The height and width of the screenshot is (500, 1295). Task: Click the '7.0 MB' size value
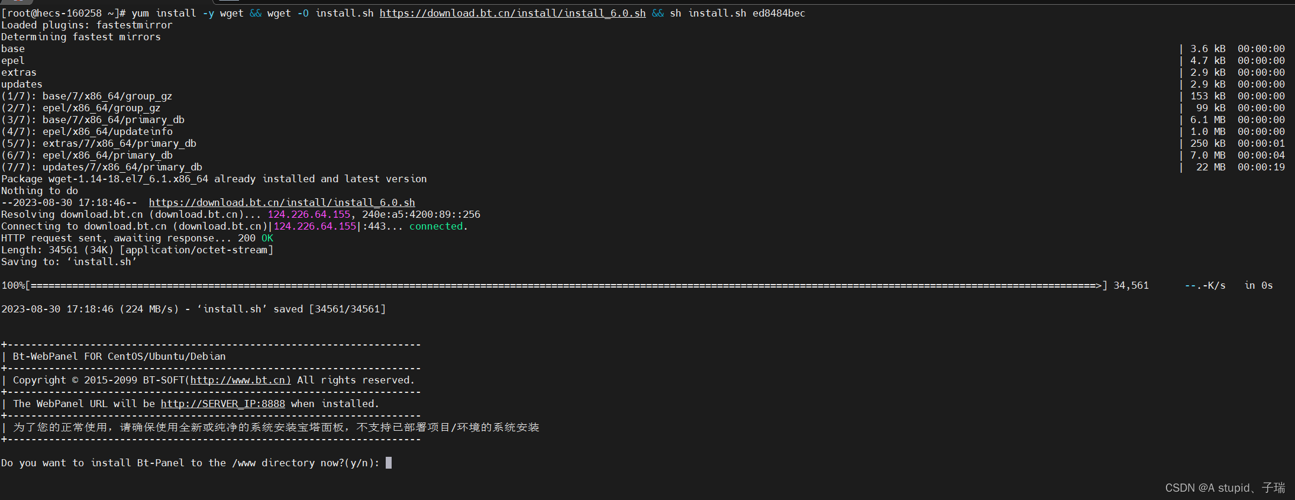tap(1208, 155)
